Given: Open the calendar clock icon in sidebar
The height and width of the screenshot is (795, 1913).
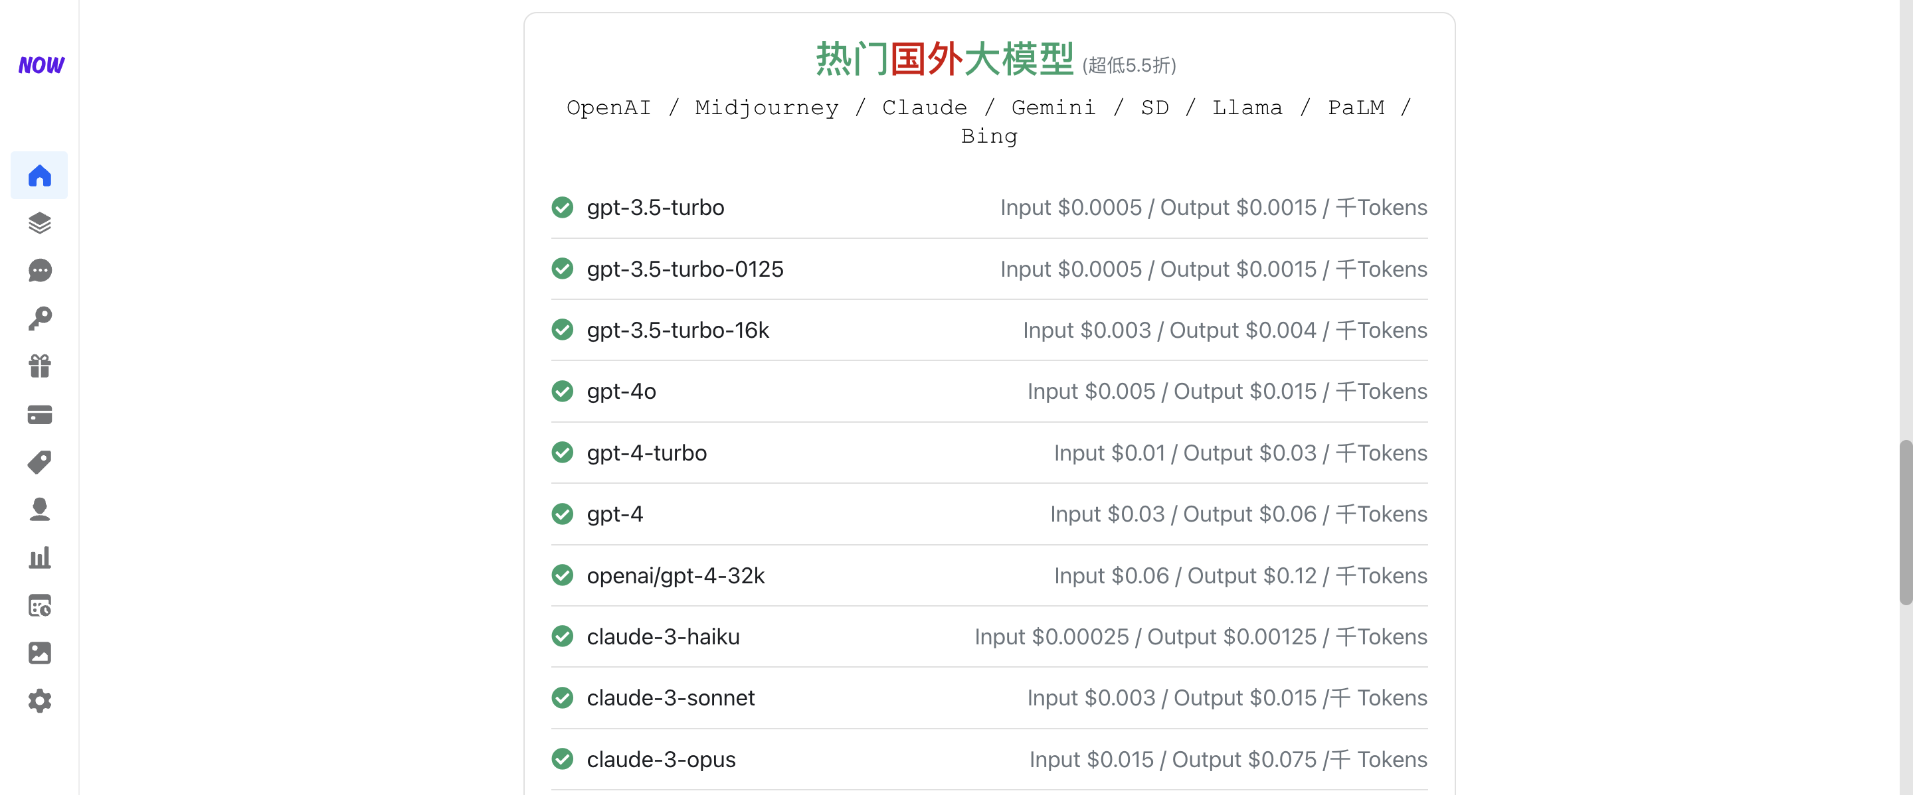Looking at the screenshot, I should pos(39,605).
